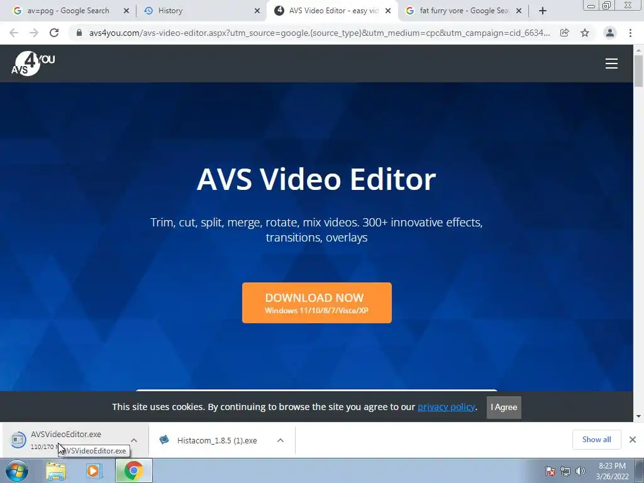
Task: Click the scrollbar up arrow
Action: (x=638, y=50)
